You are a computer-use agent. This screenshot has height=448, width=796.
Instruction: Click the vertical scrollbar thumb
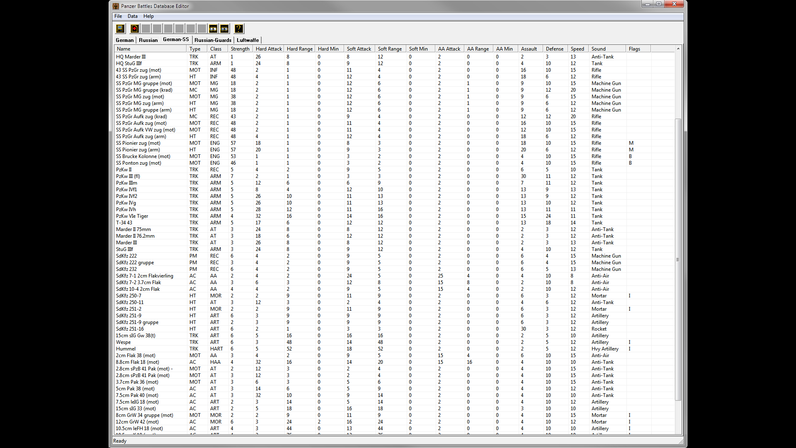678,260
